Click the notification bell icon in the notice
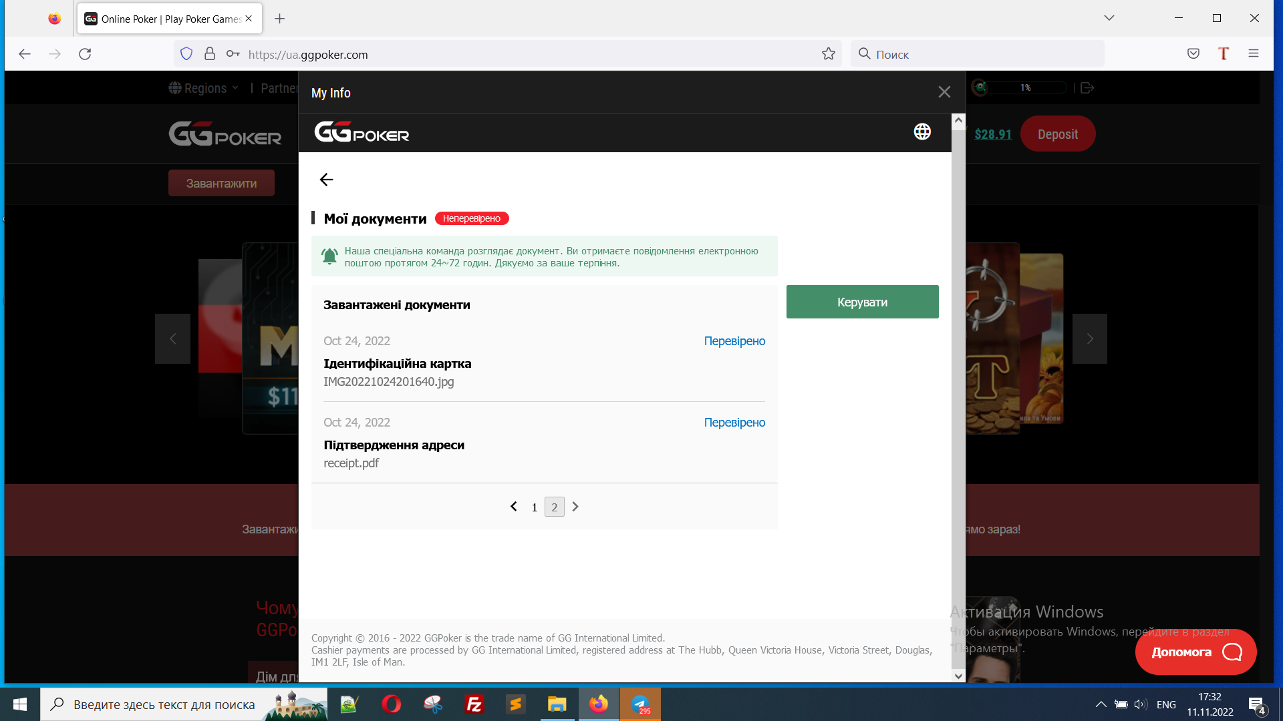This screenshot has width=1283, height=721. pos(329,256)
